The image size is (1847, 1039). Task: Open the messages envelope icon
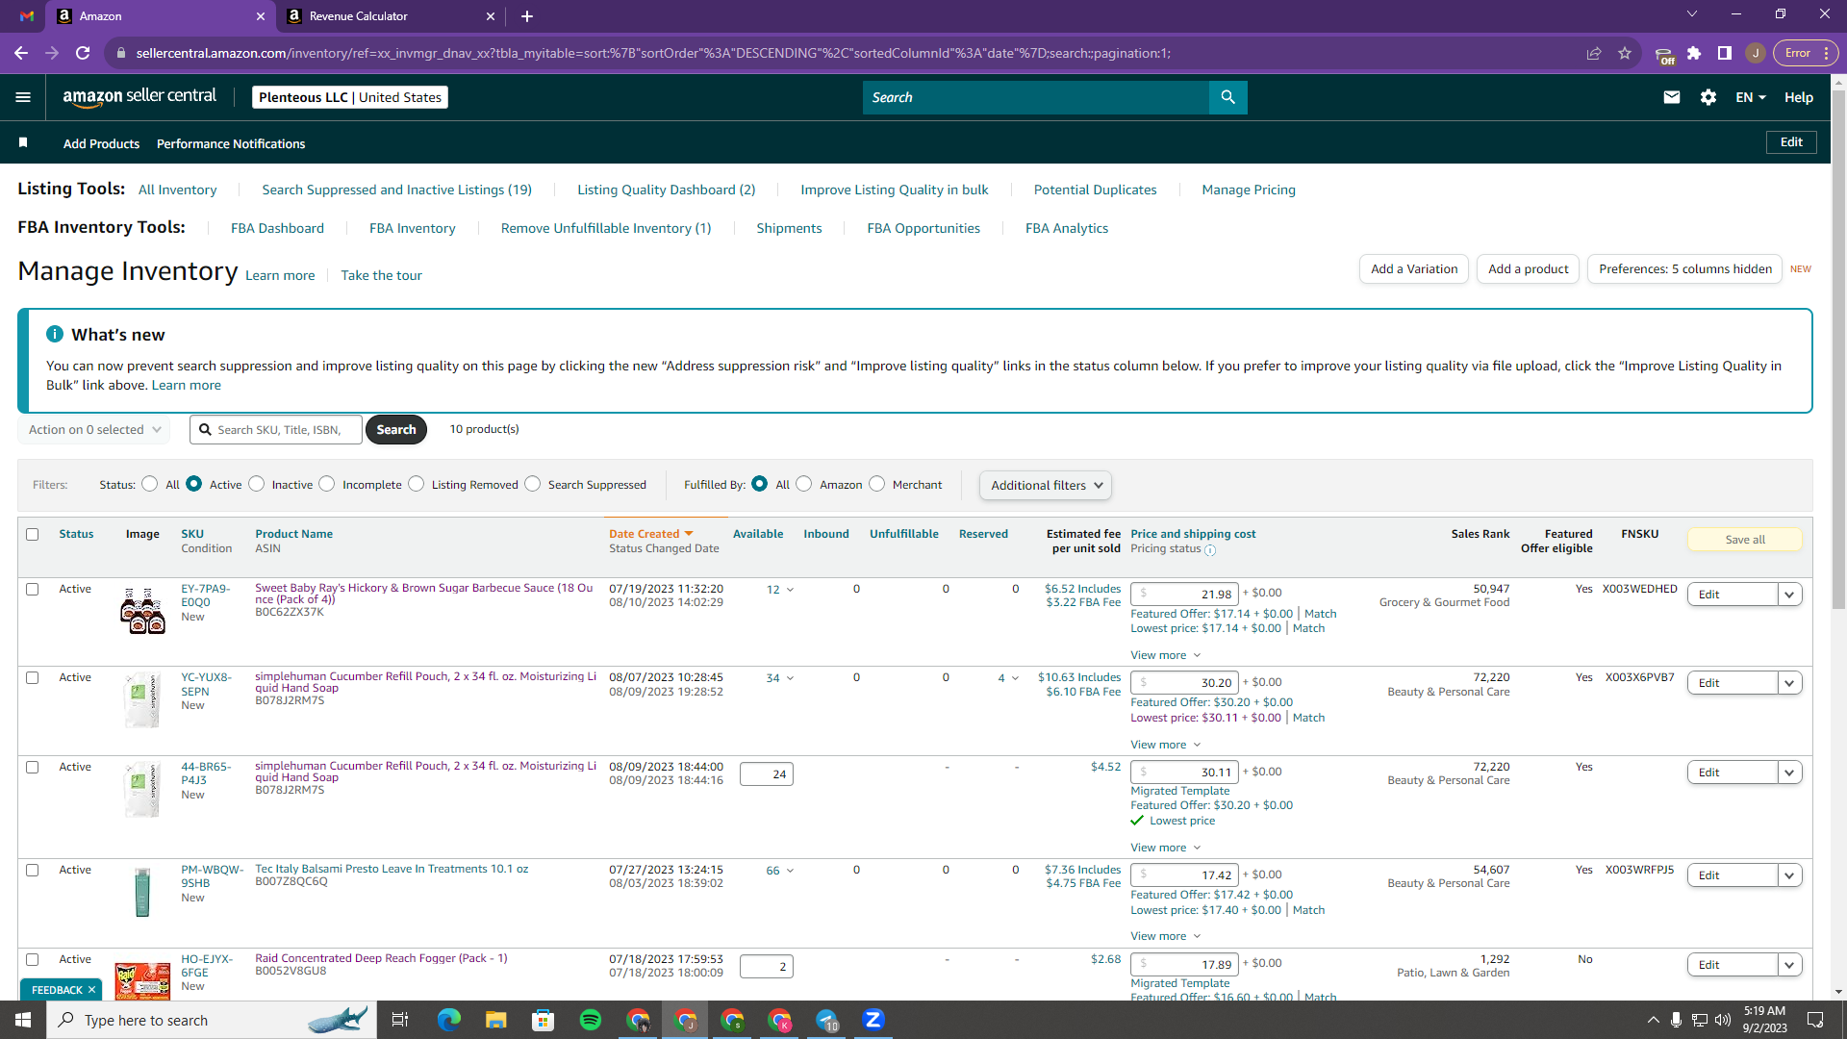tap(1672, 97)
